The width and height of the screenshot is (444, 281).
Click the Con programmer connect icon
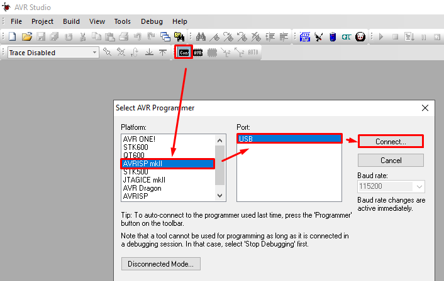pos(184,53)
